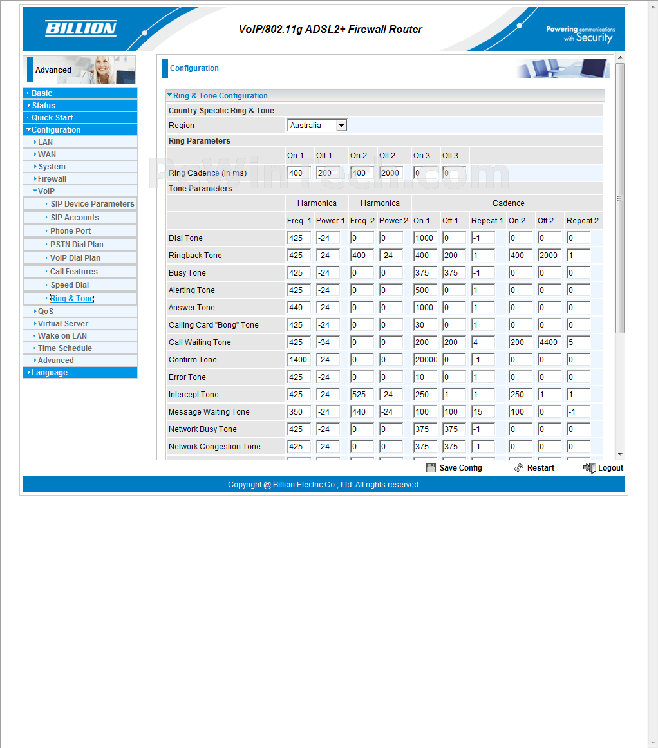Expand the Language menu section
This screenshot has width=658, height=748.
coord(28,373)
